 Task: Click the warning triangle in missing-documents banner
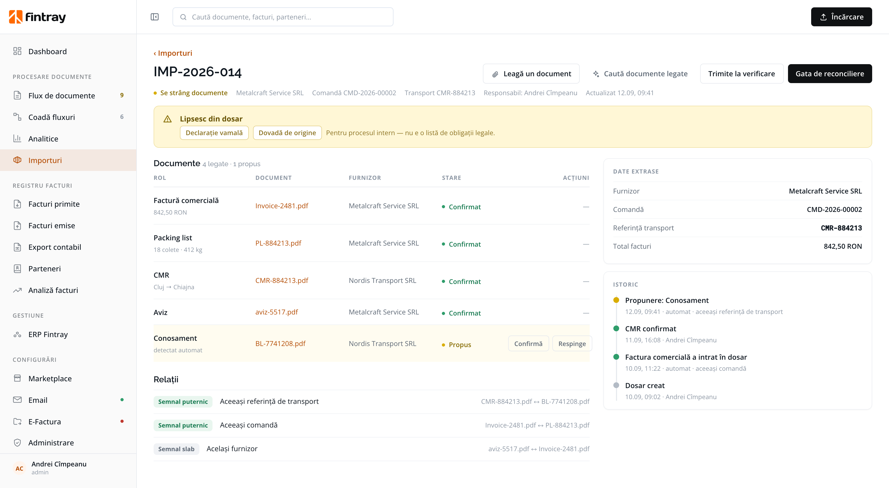pos(167,119)
